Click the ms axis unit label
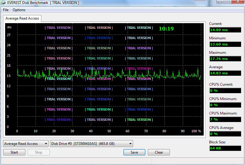Image resolution: width=245 pixels, height=165 pixels. tap(9, 27)
